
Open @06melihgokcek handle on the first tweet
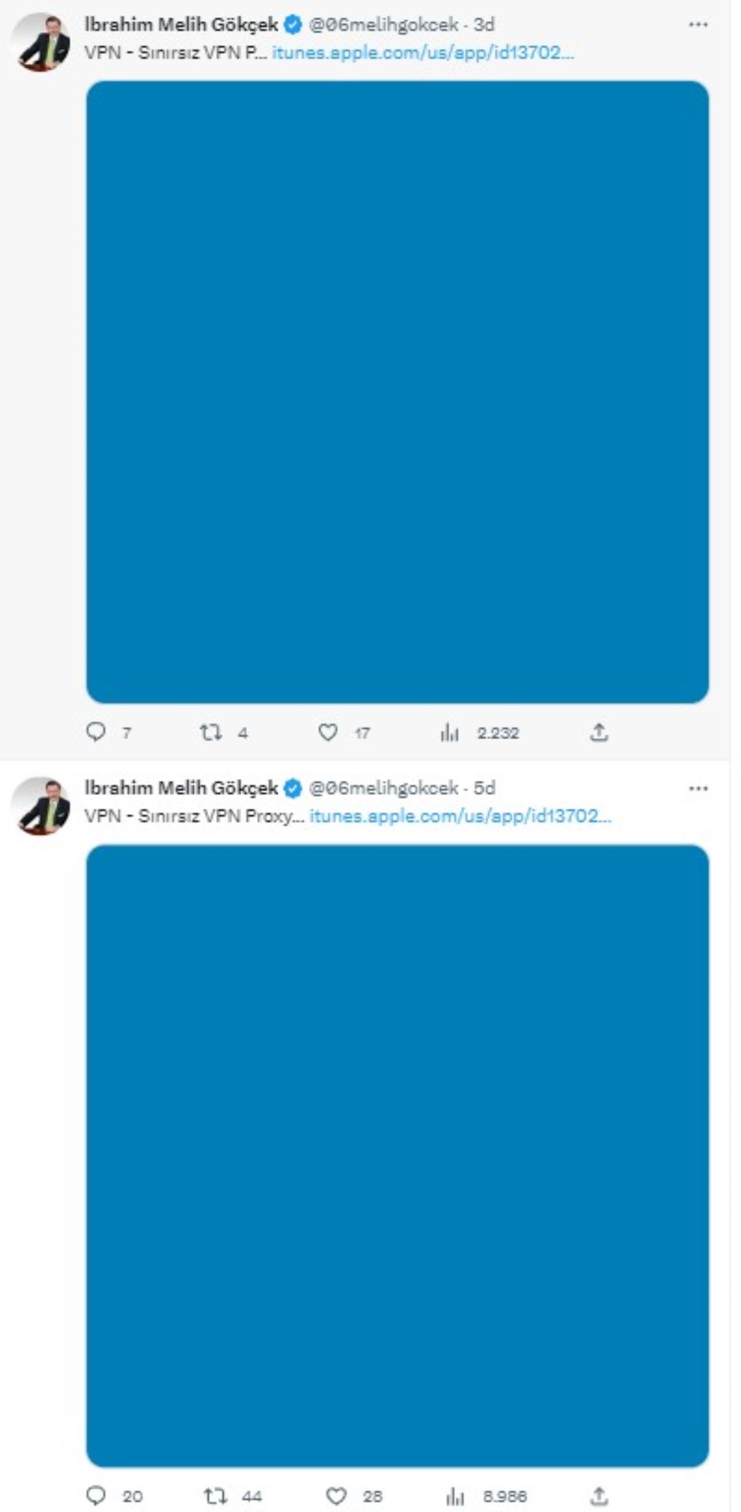(383, 25)
